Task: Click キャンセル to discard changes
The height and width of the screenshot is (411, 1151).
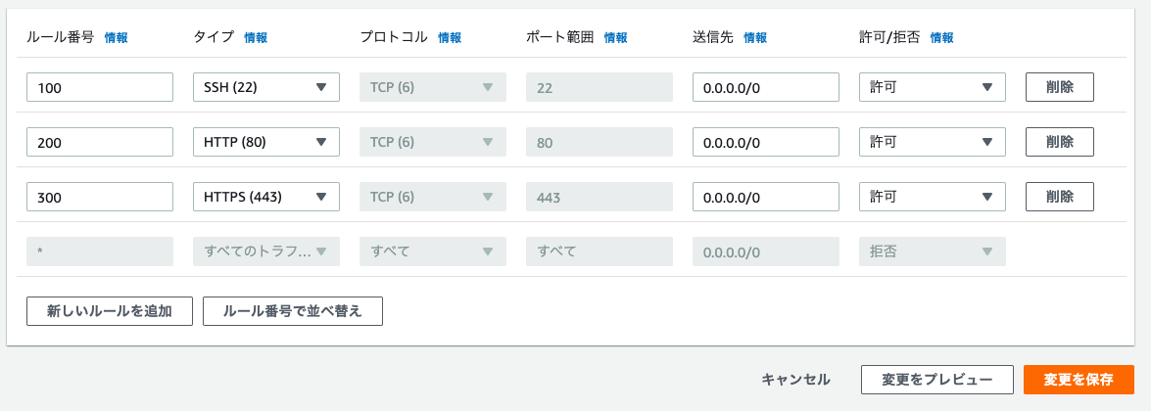Action: [795, 380]
